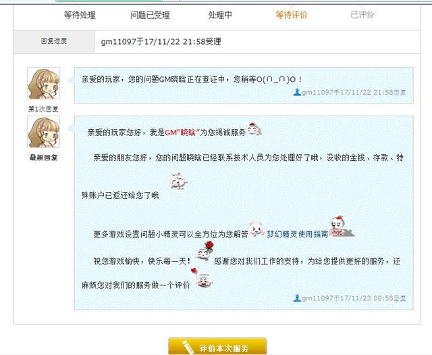Click the user icon beside 00:58回复 timestamp
Image resolution: width=432 pixels, height=355 pixels.
[x=297, y=298]
